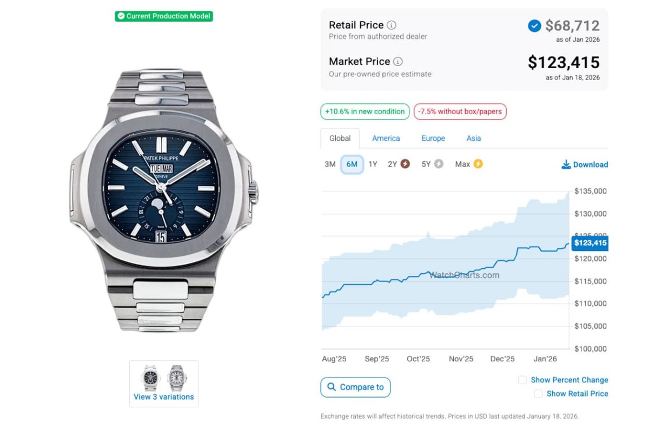Click the Compare to magnifier icon

331,387
